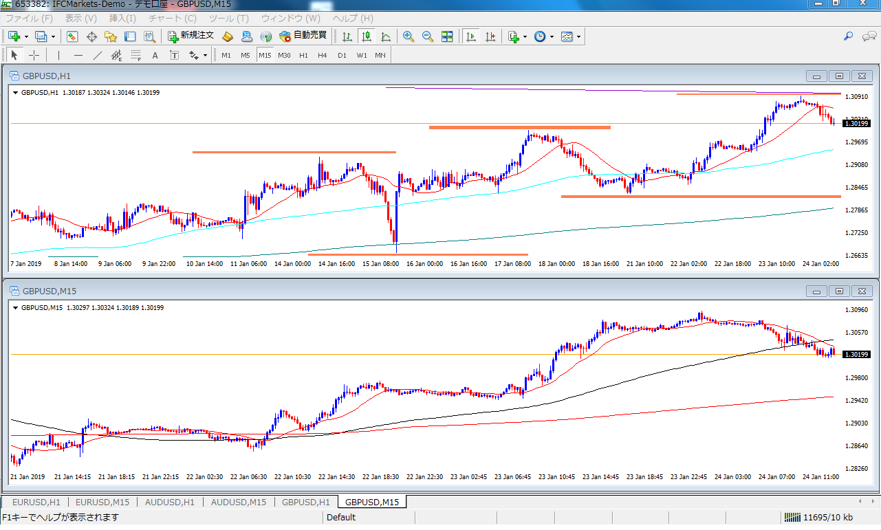Open the ヘルプ (H) menu
Viewport: 881px width, 530px height.
coord(353,19)
